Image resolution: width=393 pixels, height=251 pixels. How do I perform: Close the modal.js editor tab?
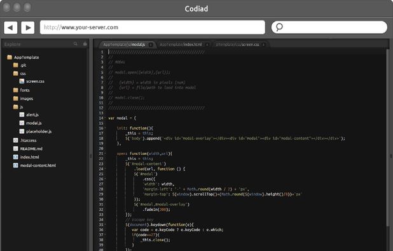(x=151, y=45)
